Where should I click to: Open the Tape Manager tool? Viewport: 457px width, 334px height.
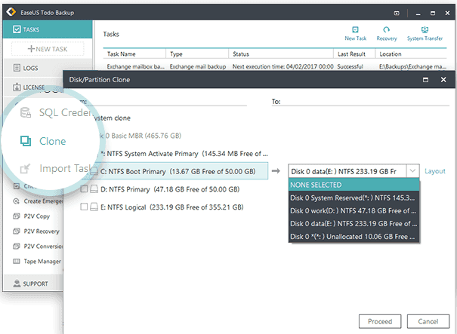coord(43,261)
